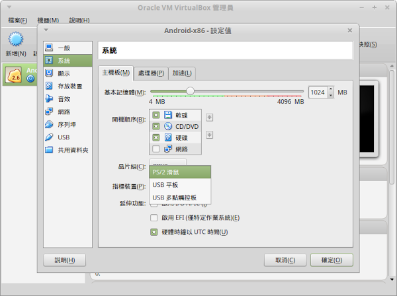Click the powered-off state icon of the VM
The width and height of the screenshot is (397, 296).
[x=30, y=79]
